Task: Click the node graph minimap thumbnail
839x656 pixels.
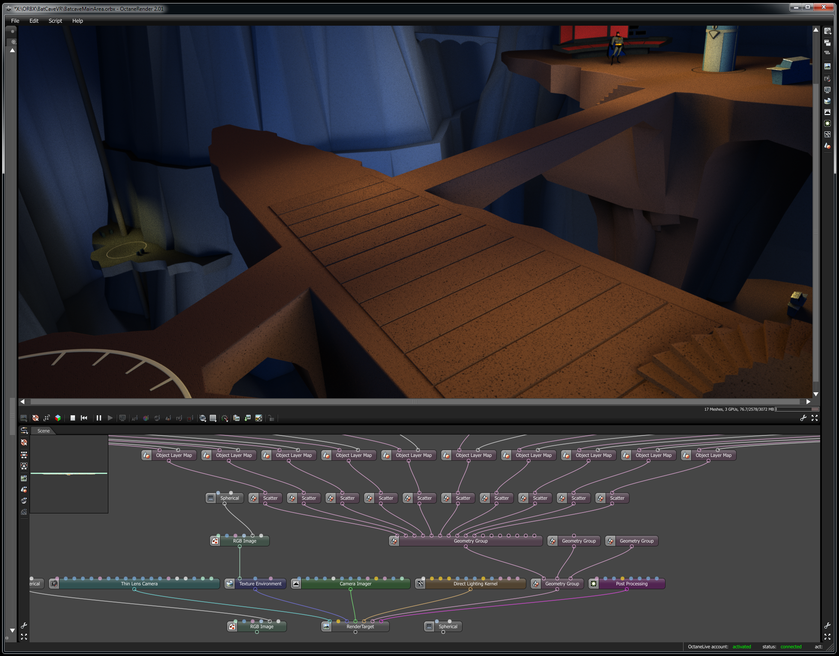Action: [x=69, y=474]
